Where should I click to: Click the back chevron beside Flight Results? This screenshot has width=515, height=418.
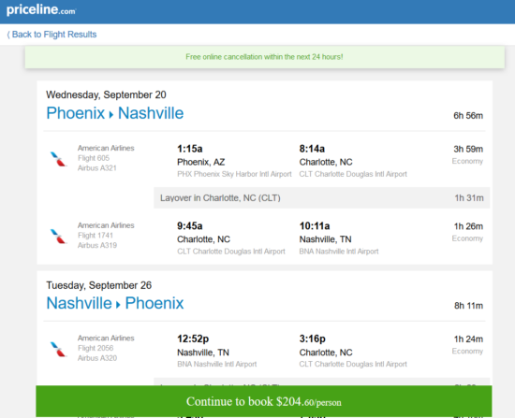[8, 35]
